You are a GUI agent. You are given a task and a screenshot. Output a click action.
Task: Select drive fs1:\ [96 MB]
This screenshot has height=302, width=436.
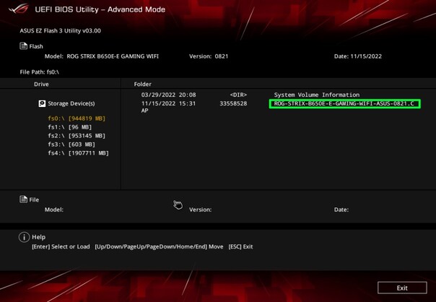[69, 126]
